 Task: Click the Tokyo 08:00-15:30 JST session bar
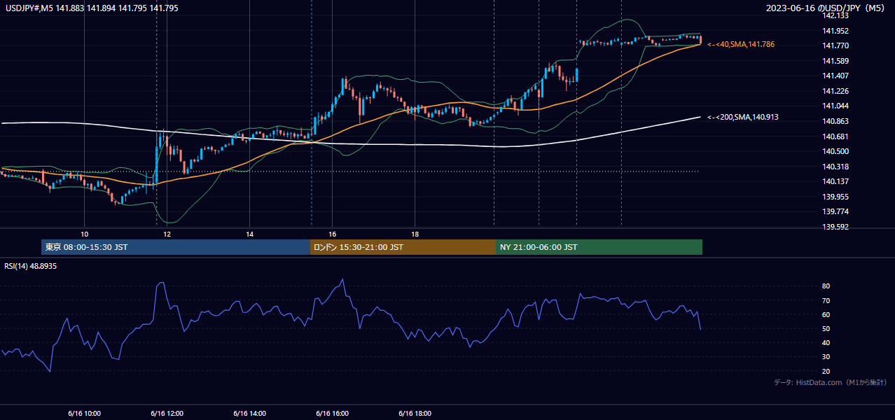click(x=176, y=247)
